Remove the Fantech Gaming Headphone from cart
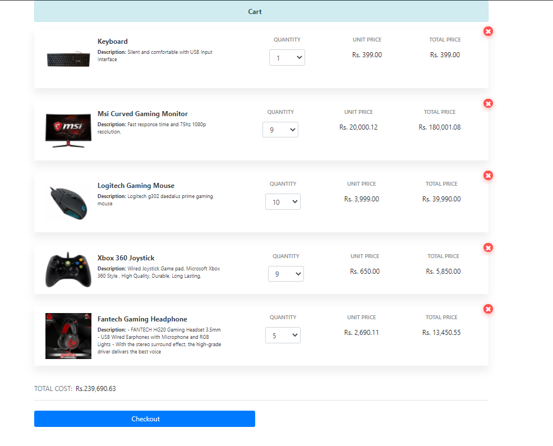This screenshot has width=553, height=446. (488, 309)
